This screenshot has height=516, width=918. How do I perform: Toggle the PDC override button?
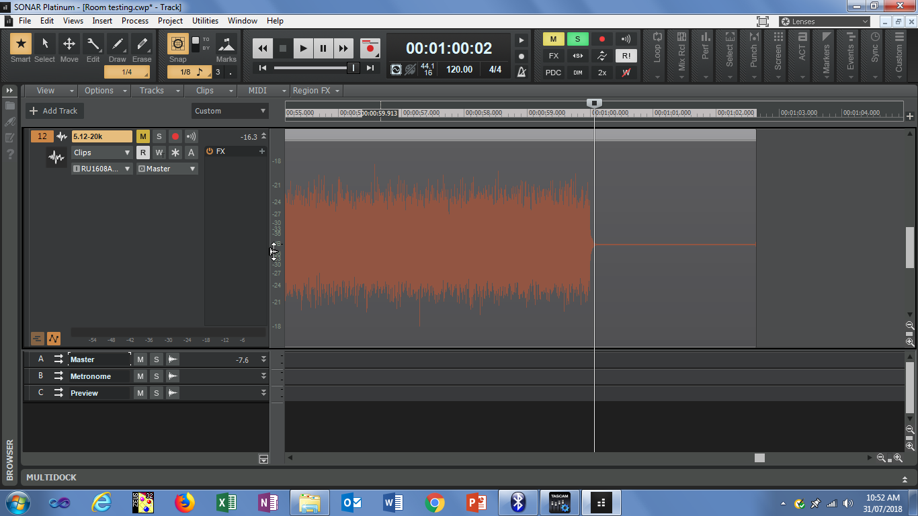(553, 73)
